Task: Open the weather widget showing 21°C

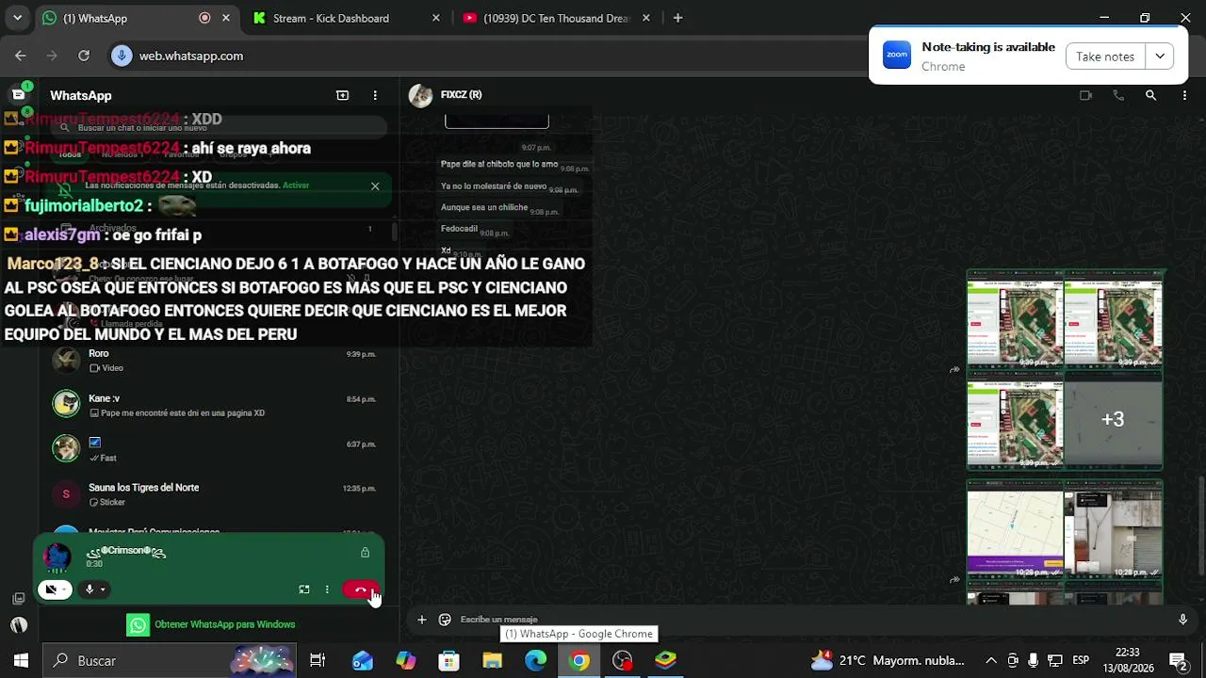Action: [888, 661]
